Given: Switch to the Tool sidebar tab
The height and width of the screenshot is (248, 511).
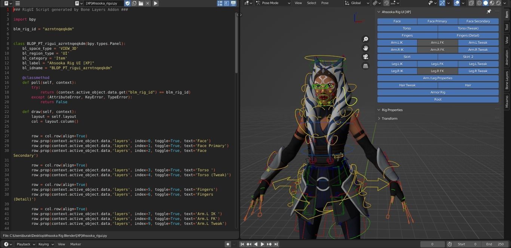Looking at the screenshot, I should coord(507,27).
